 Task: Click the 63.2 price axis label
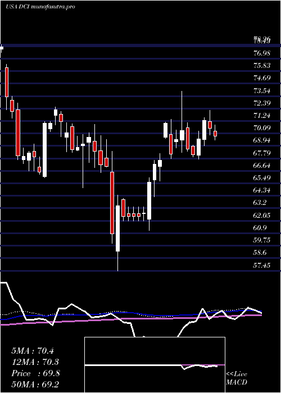[x=261, y=203]
